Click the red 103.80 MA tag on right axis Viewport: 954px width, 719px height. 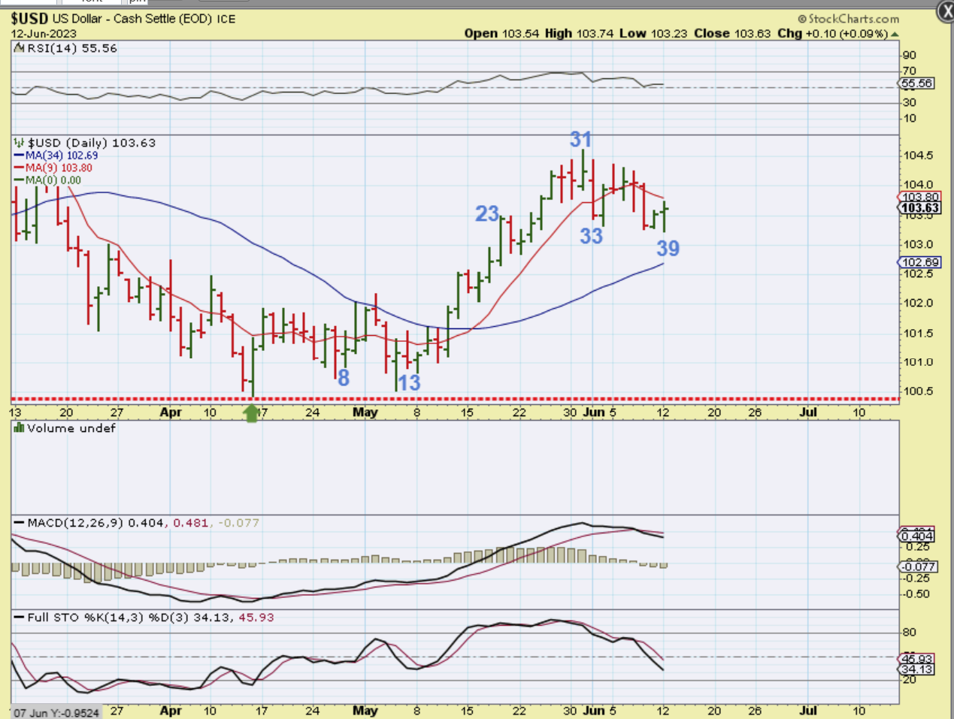click(x=919, y=197)
